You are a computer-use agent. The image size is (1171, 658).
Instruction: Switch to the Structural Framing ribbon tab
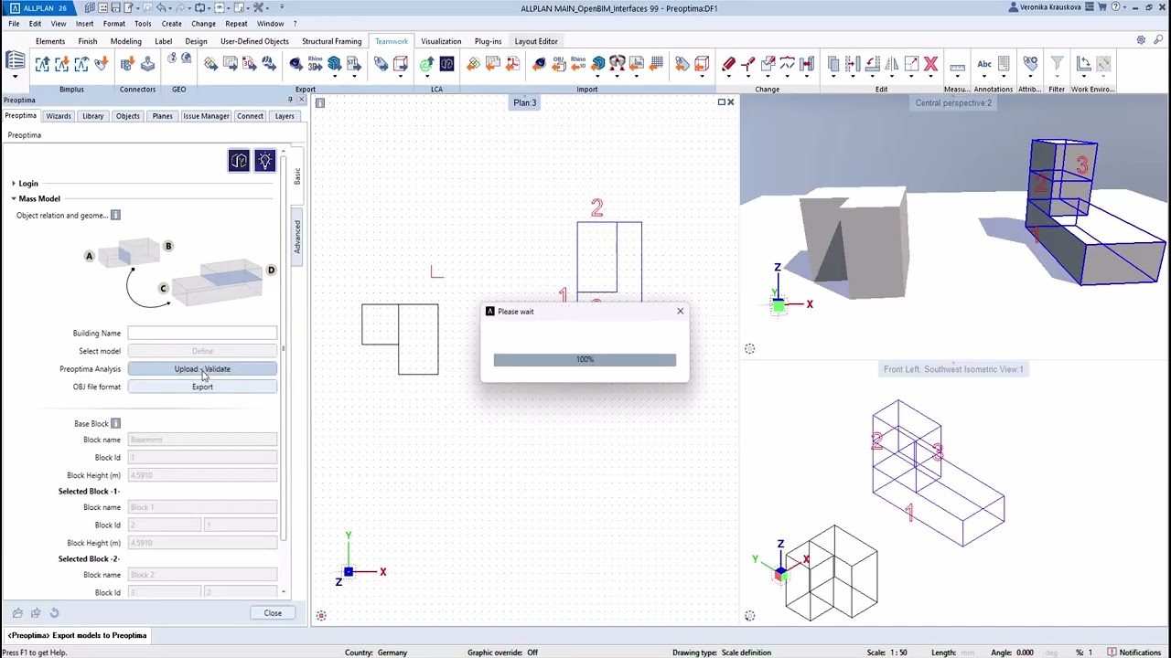[331, 41]
